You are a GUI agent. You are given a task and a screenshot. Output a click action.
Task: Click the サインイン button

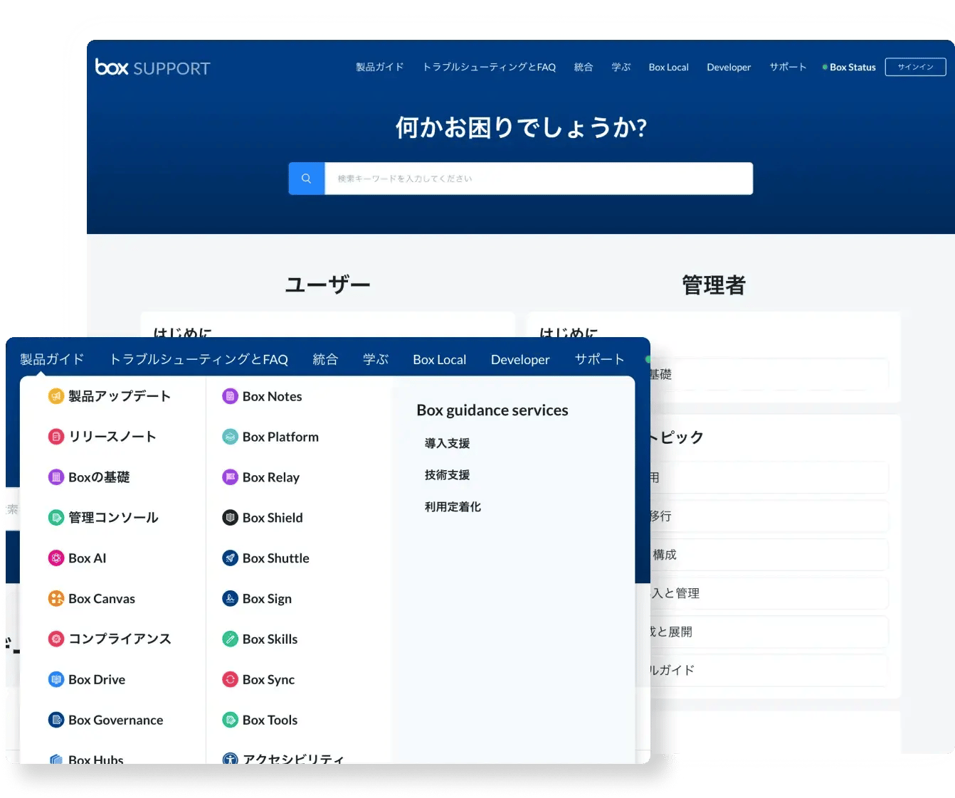tap(915, 67)
